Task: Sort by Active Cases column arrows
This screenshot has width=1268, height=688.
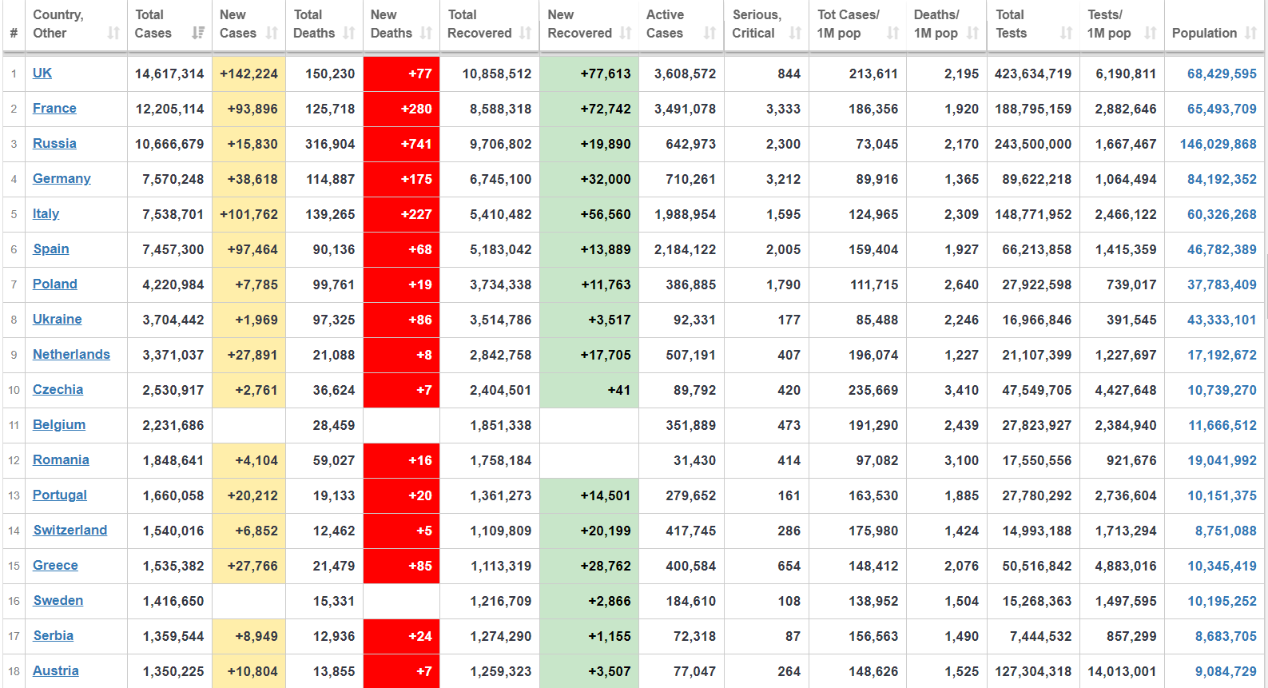Action: point(710,33)
